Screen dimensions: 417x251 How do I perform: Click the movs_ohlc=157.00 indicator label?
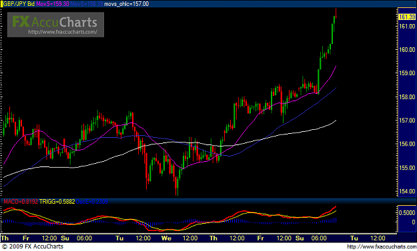(x=126, y=4)
